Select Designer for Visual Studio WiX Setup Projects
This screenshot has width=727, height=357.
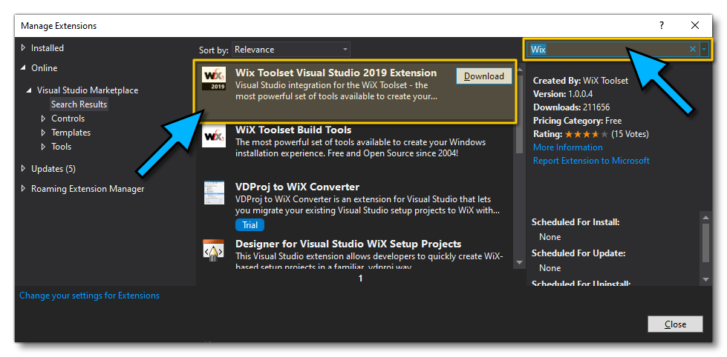click(x=348, y=244)
